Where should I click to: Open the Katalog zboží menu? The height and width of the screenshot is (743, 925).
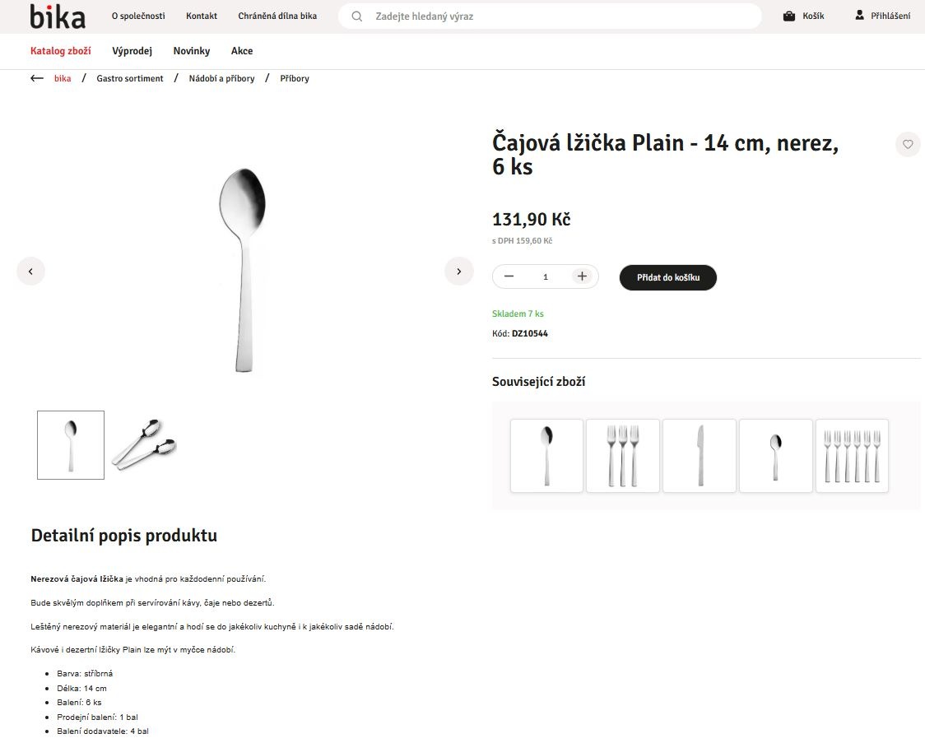click(61, 51)
